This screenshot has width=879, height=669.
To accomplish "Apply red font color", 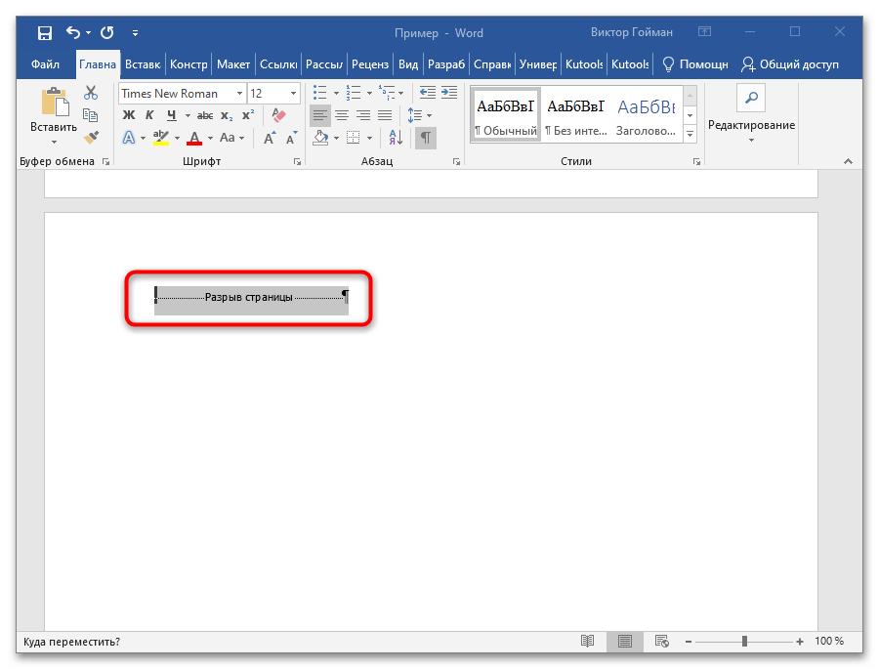I will coord(194,138).
